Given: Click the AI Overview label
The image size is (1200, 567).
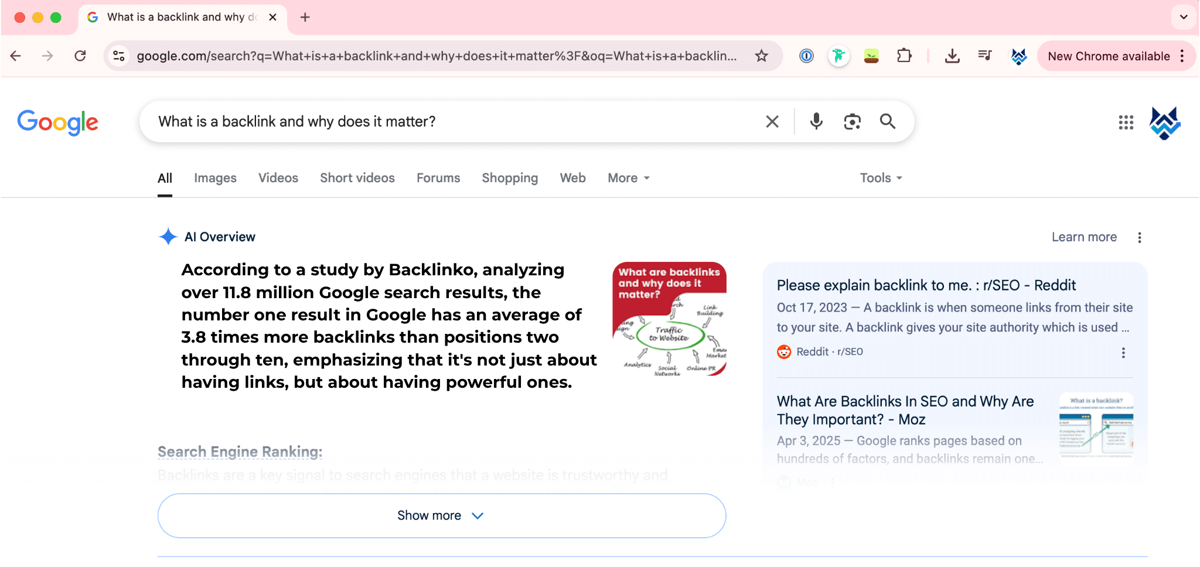Looking at the screenshot, I should click(x=220, y=237).
